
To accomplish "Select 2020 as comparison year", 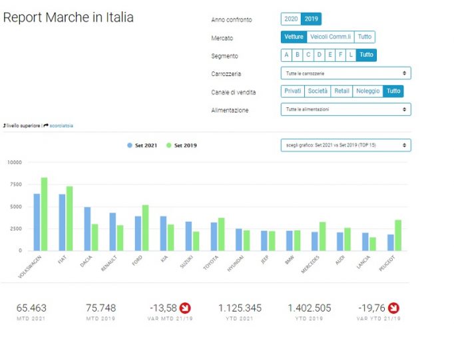I will pyautogui.click(x=291, y=19).
